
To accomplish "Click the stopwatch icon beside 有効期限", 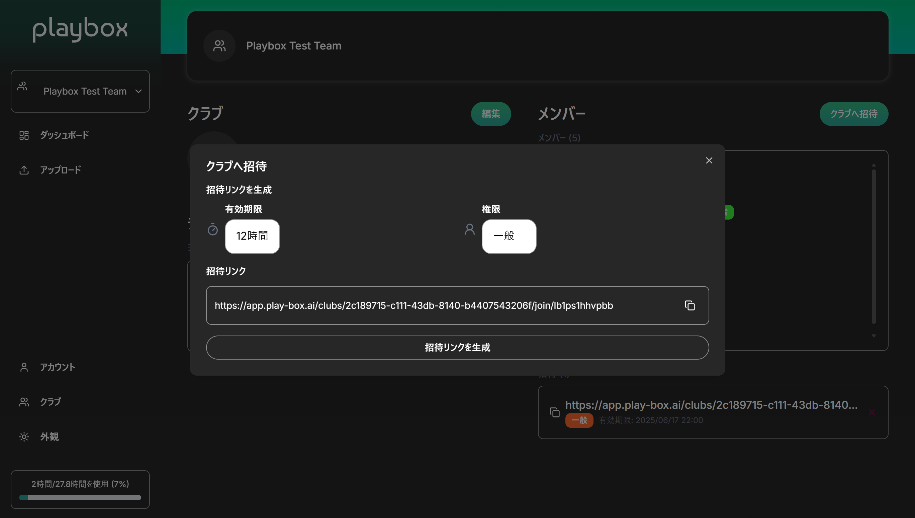I will click(212, 230).
